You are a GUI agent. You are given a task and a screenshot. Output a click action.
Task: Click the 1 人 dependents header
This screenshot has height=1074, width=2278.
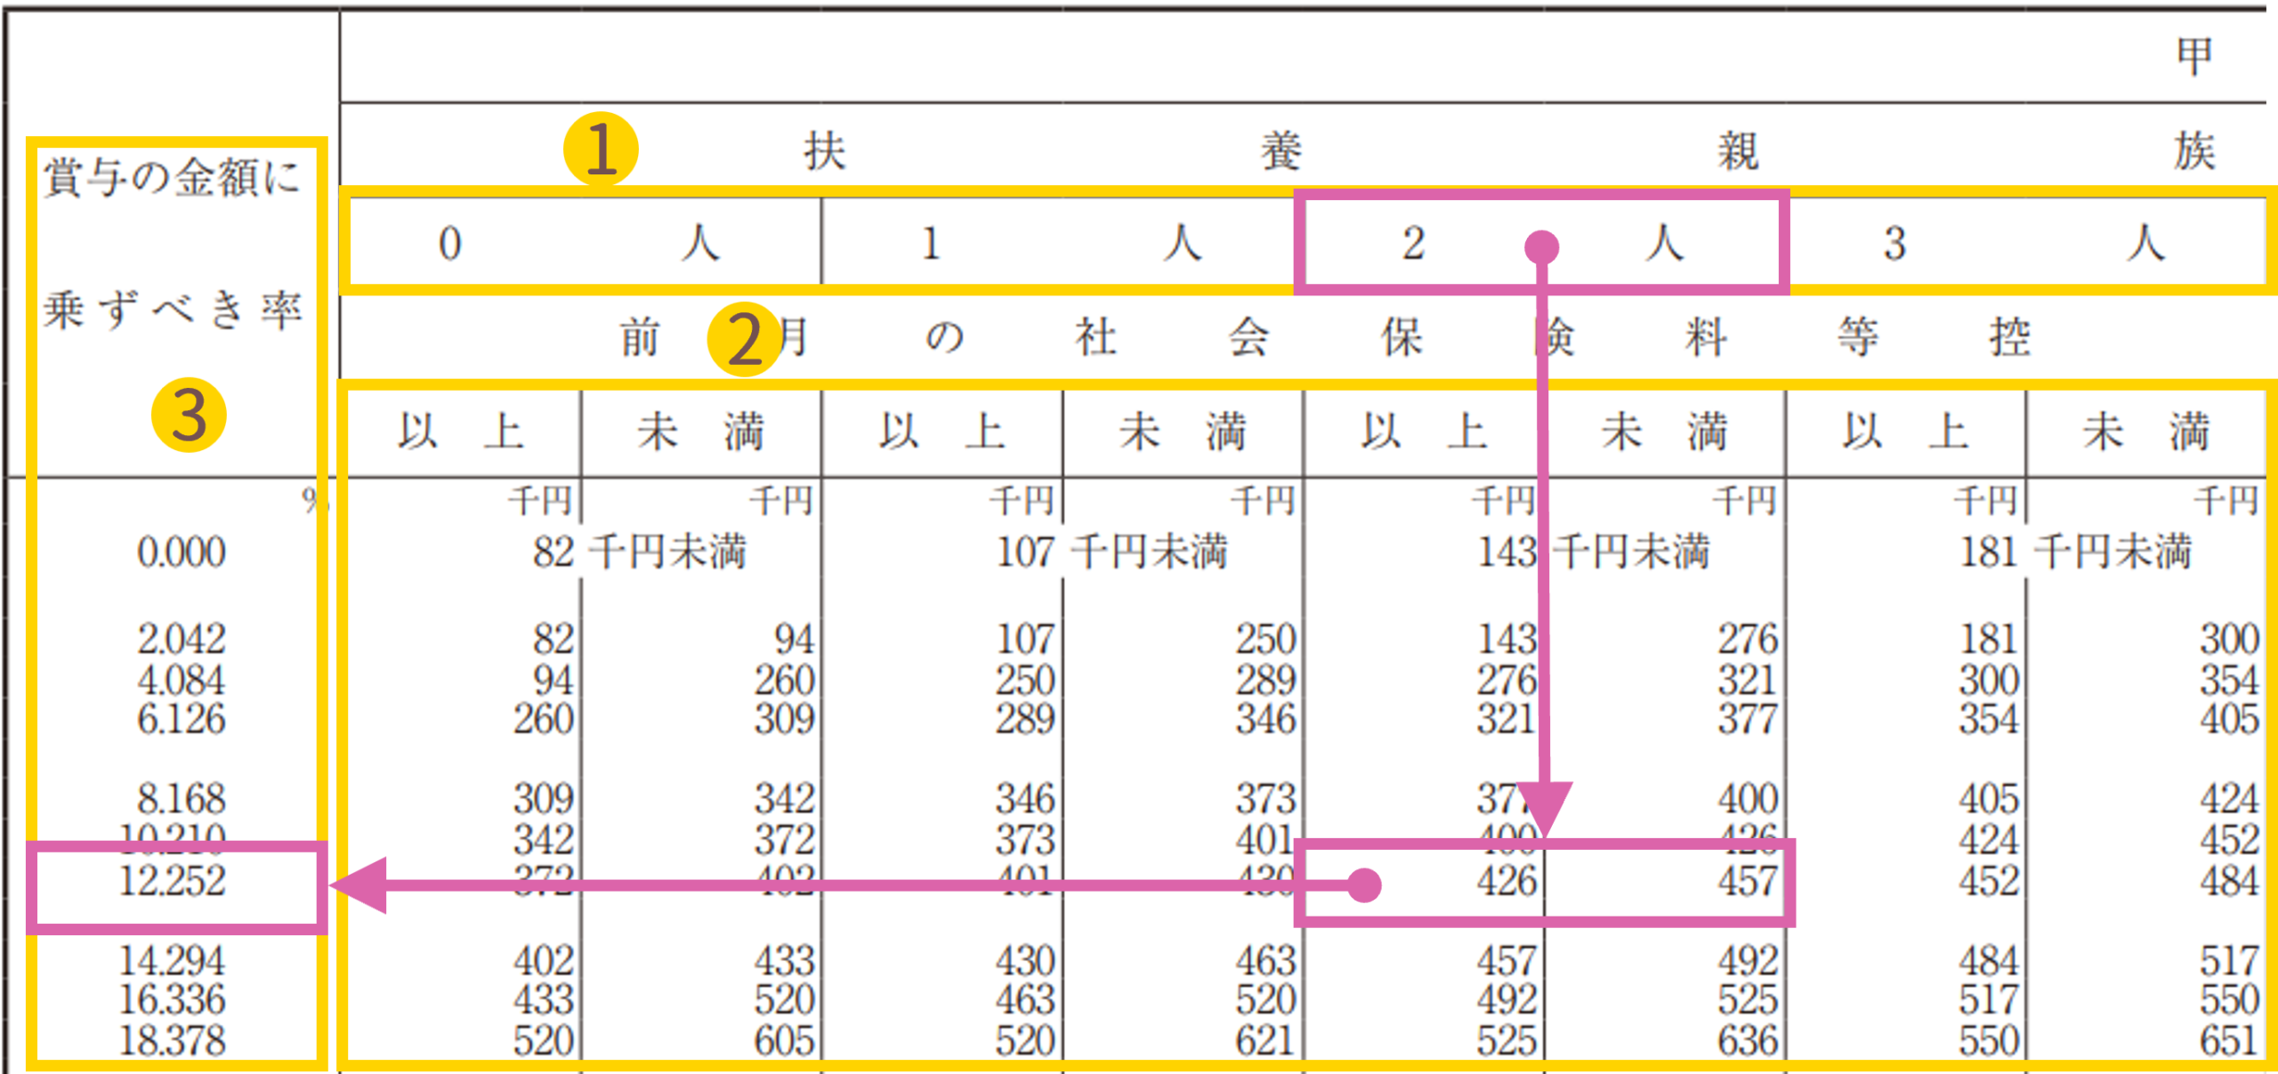[x=1061, y=243]
